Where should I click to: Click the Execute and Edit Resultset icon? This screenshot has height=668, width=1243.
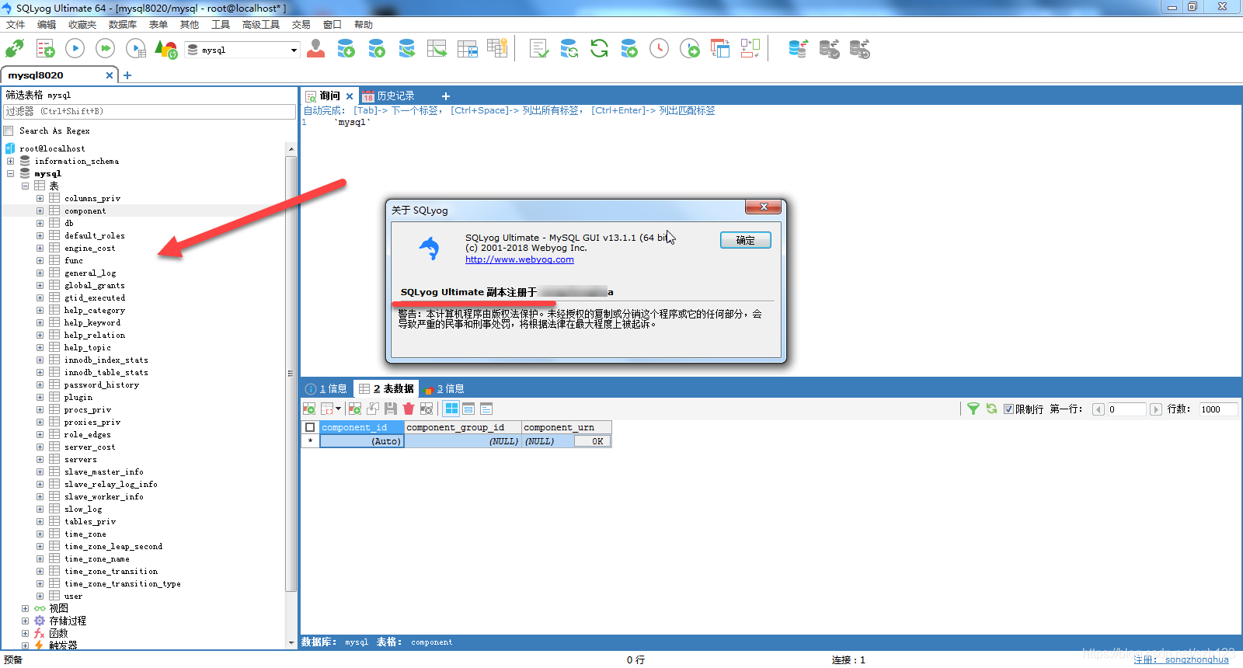[136, 49]
